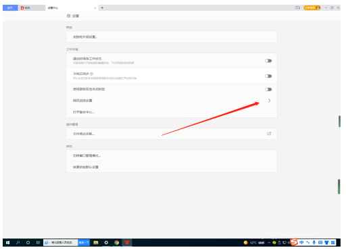346x252 pixels.
Task: Open File Explorer from taskbar
Action: 96,243
